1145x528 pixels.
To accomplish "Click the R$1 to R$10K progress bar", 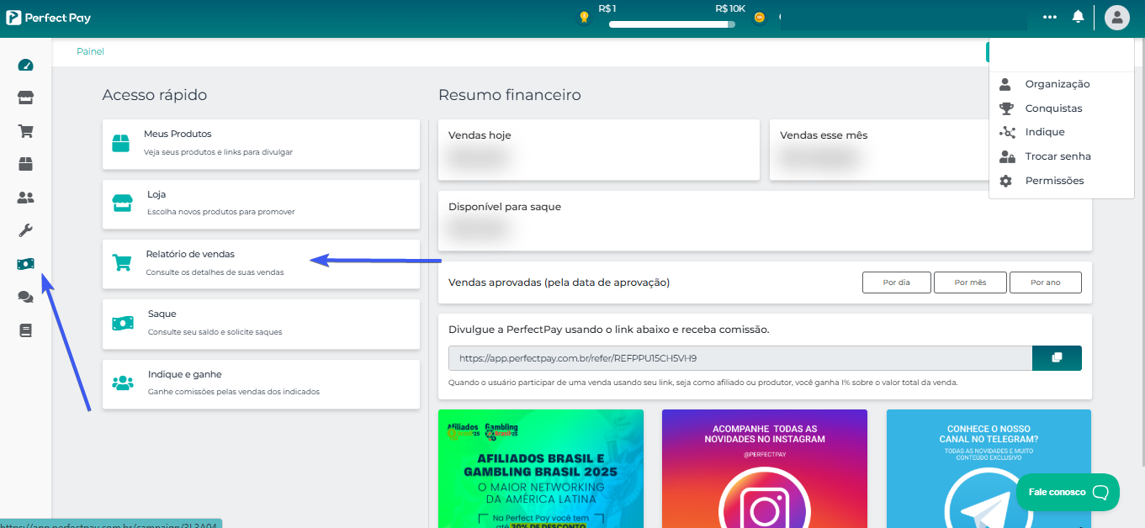I will pyautogui.click(x=672, y=24).
